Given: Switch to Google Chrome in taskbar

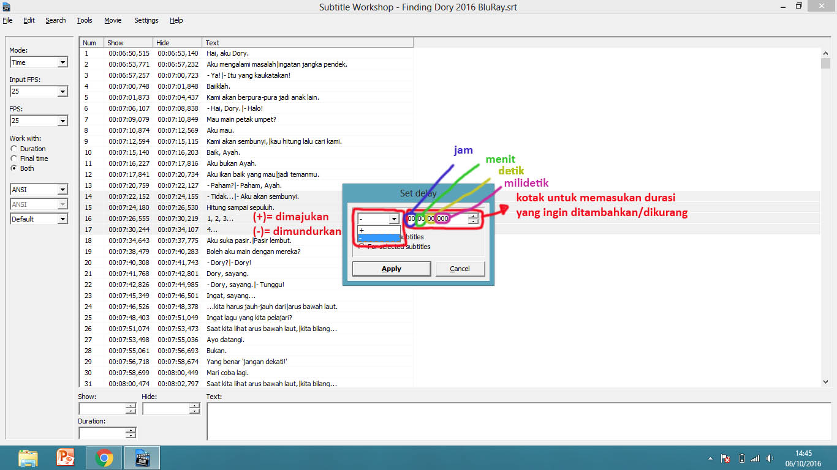Looking at the screenshot, I should pos(104,458).
